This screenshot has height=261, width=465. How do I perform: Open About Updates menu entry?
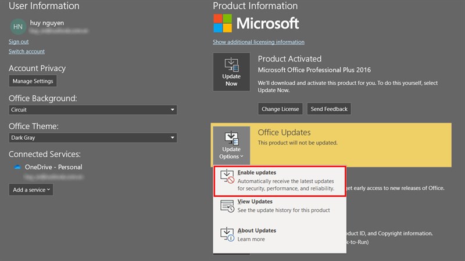280,235
